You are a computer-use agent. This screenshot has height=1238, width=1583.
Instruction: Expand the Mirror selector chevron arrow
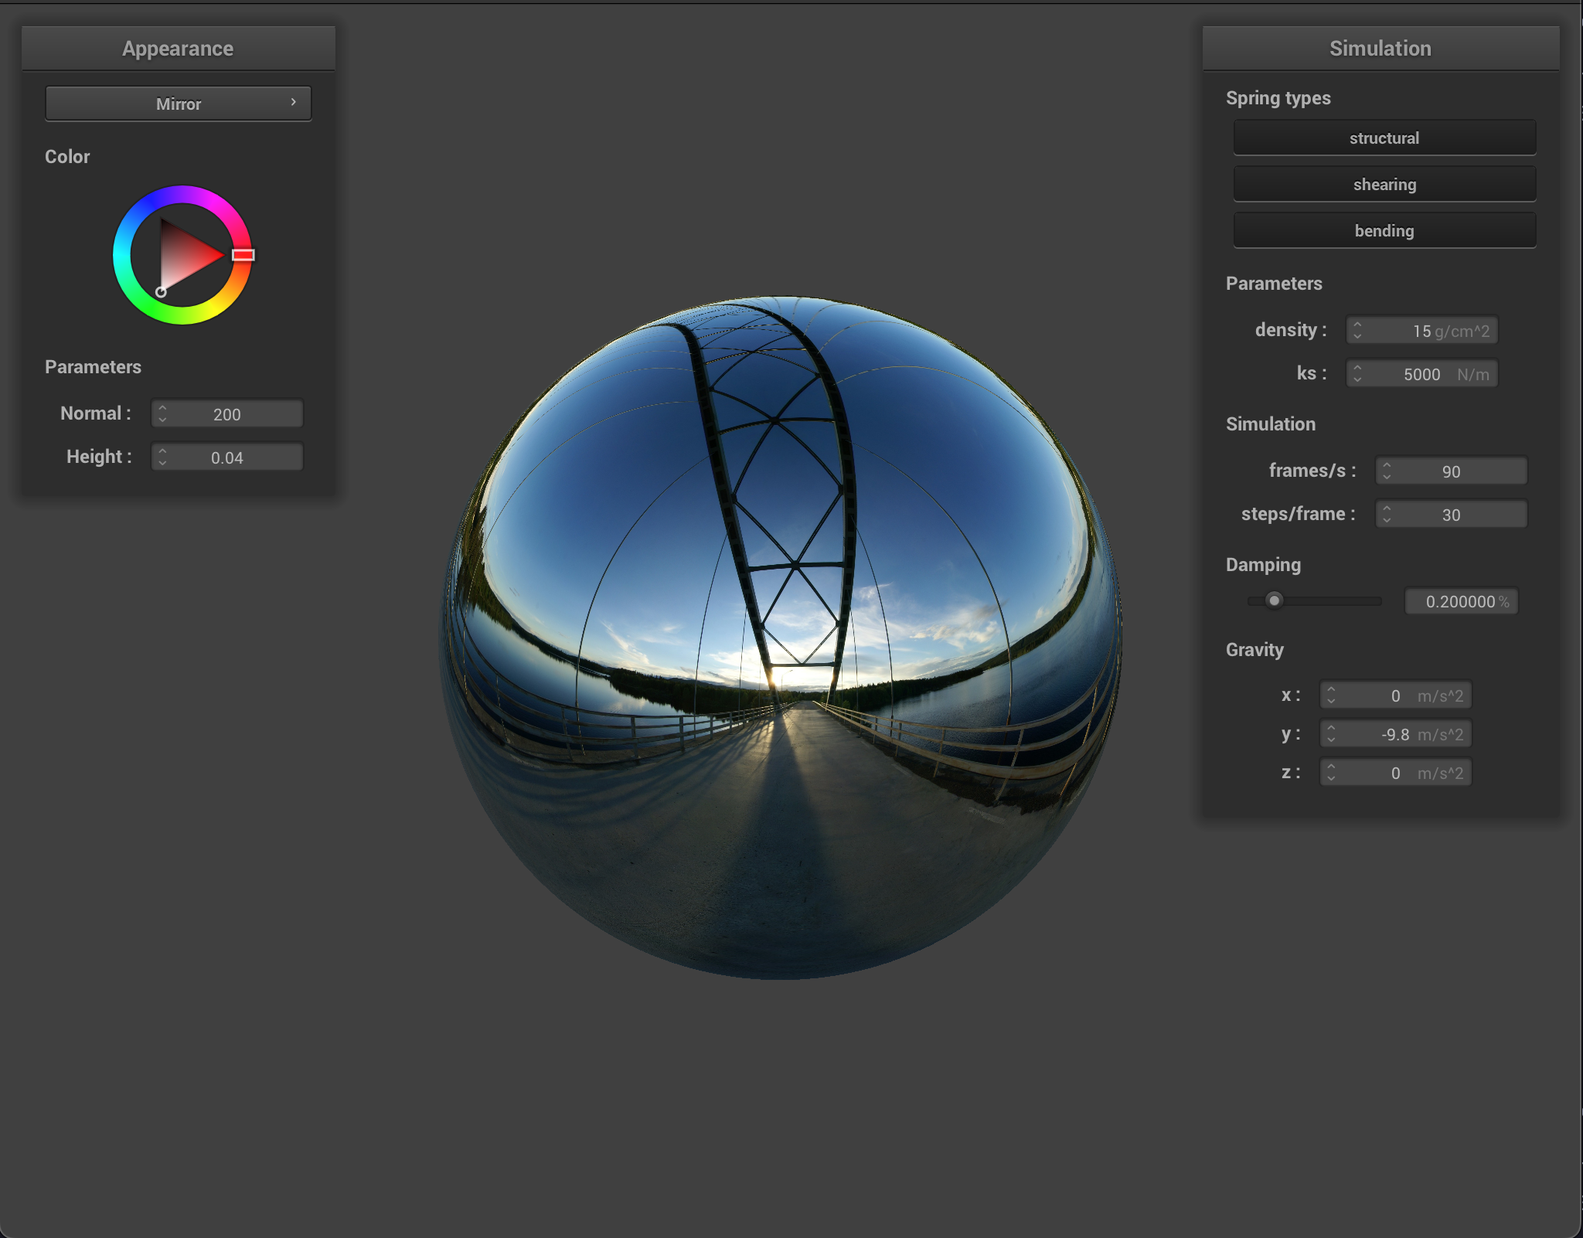[x=293, y=101]
